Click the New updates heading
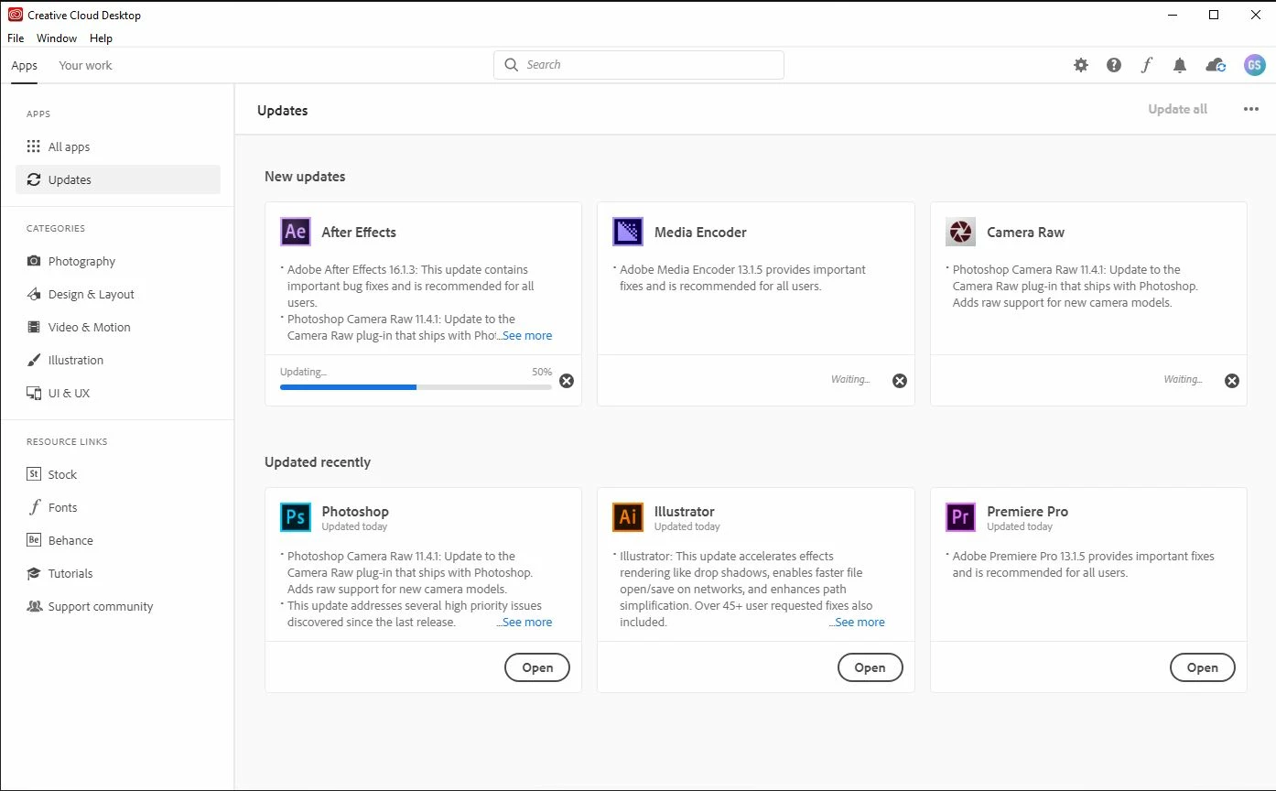This screenshot has width=1276, height=791. click(x=305, y=176)
